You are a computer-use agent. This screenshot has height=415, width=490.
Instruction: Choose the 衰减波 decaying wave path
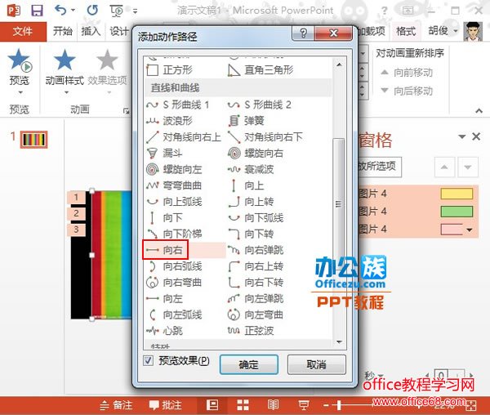pos(251,169)
